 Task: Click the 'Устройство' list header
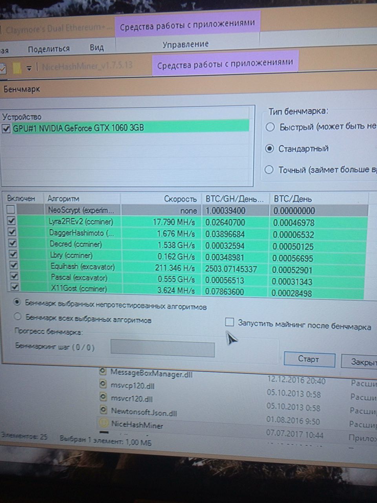pyautogui.click(x=22, y=117)
